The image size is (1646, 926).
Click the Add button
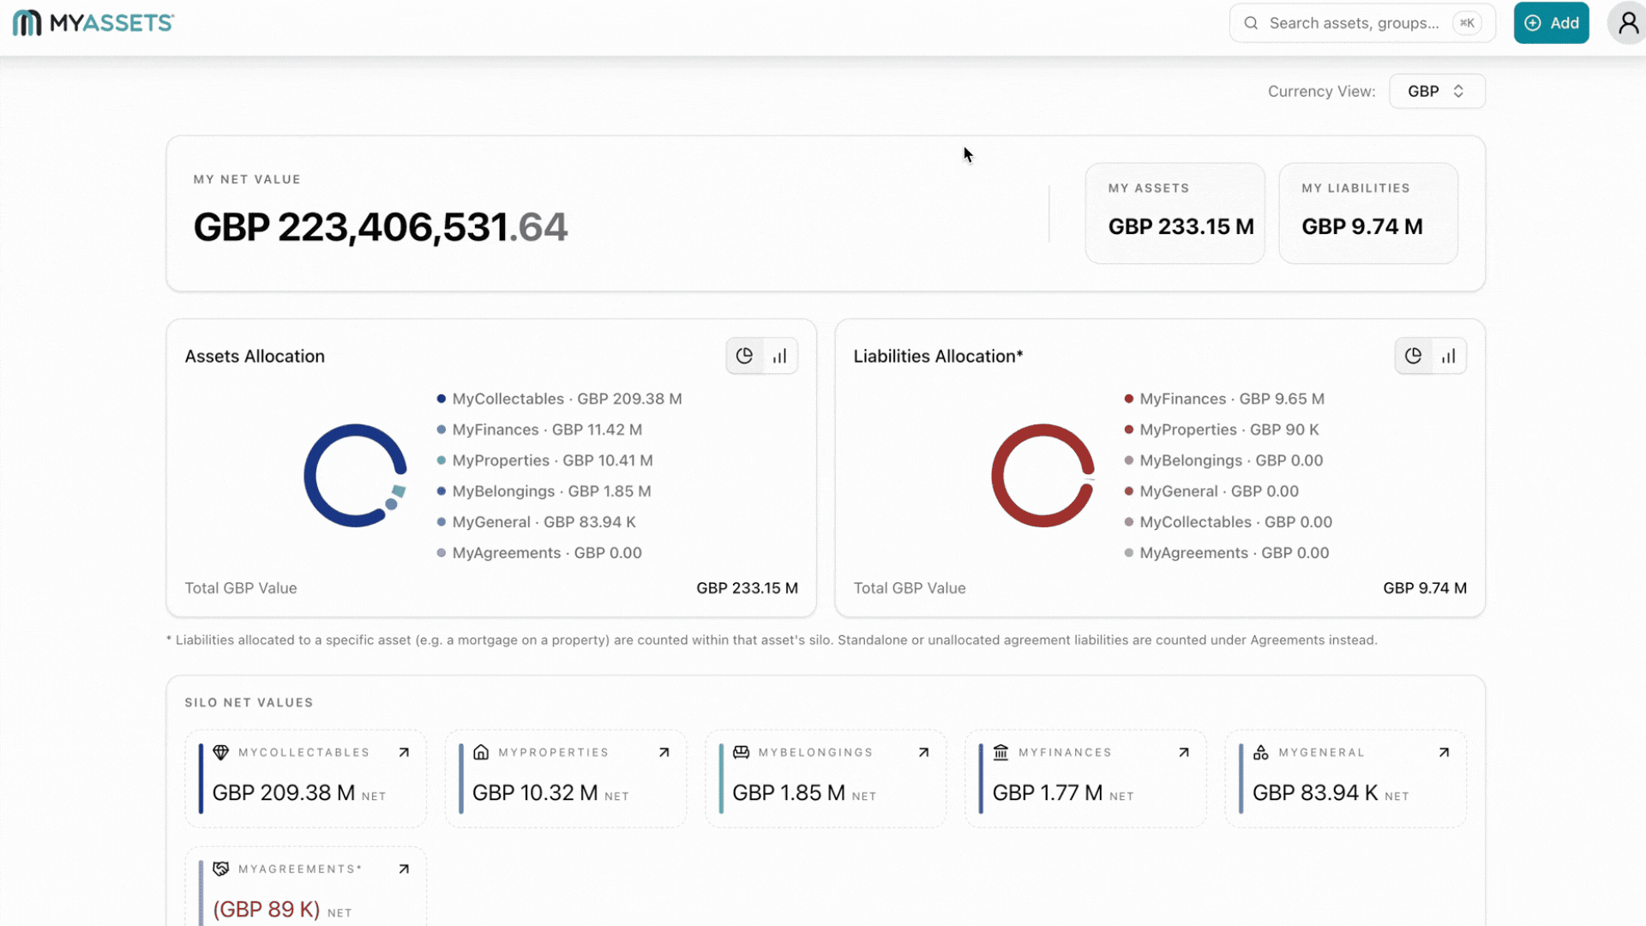pos(1551,23)
